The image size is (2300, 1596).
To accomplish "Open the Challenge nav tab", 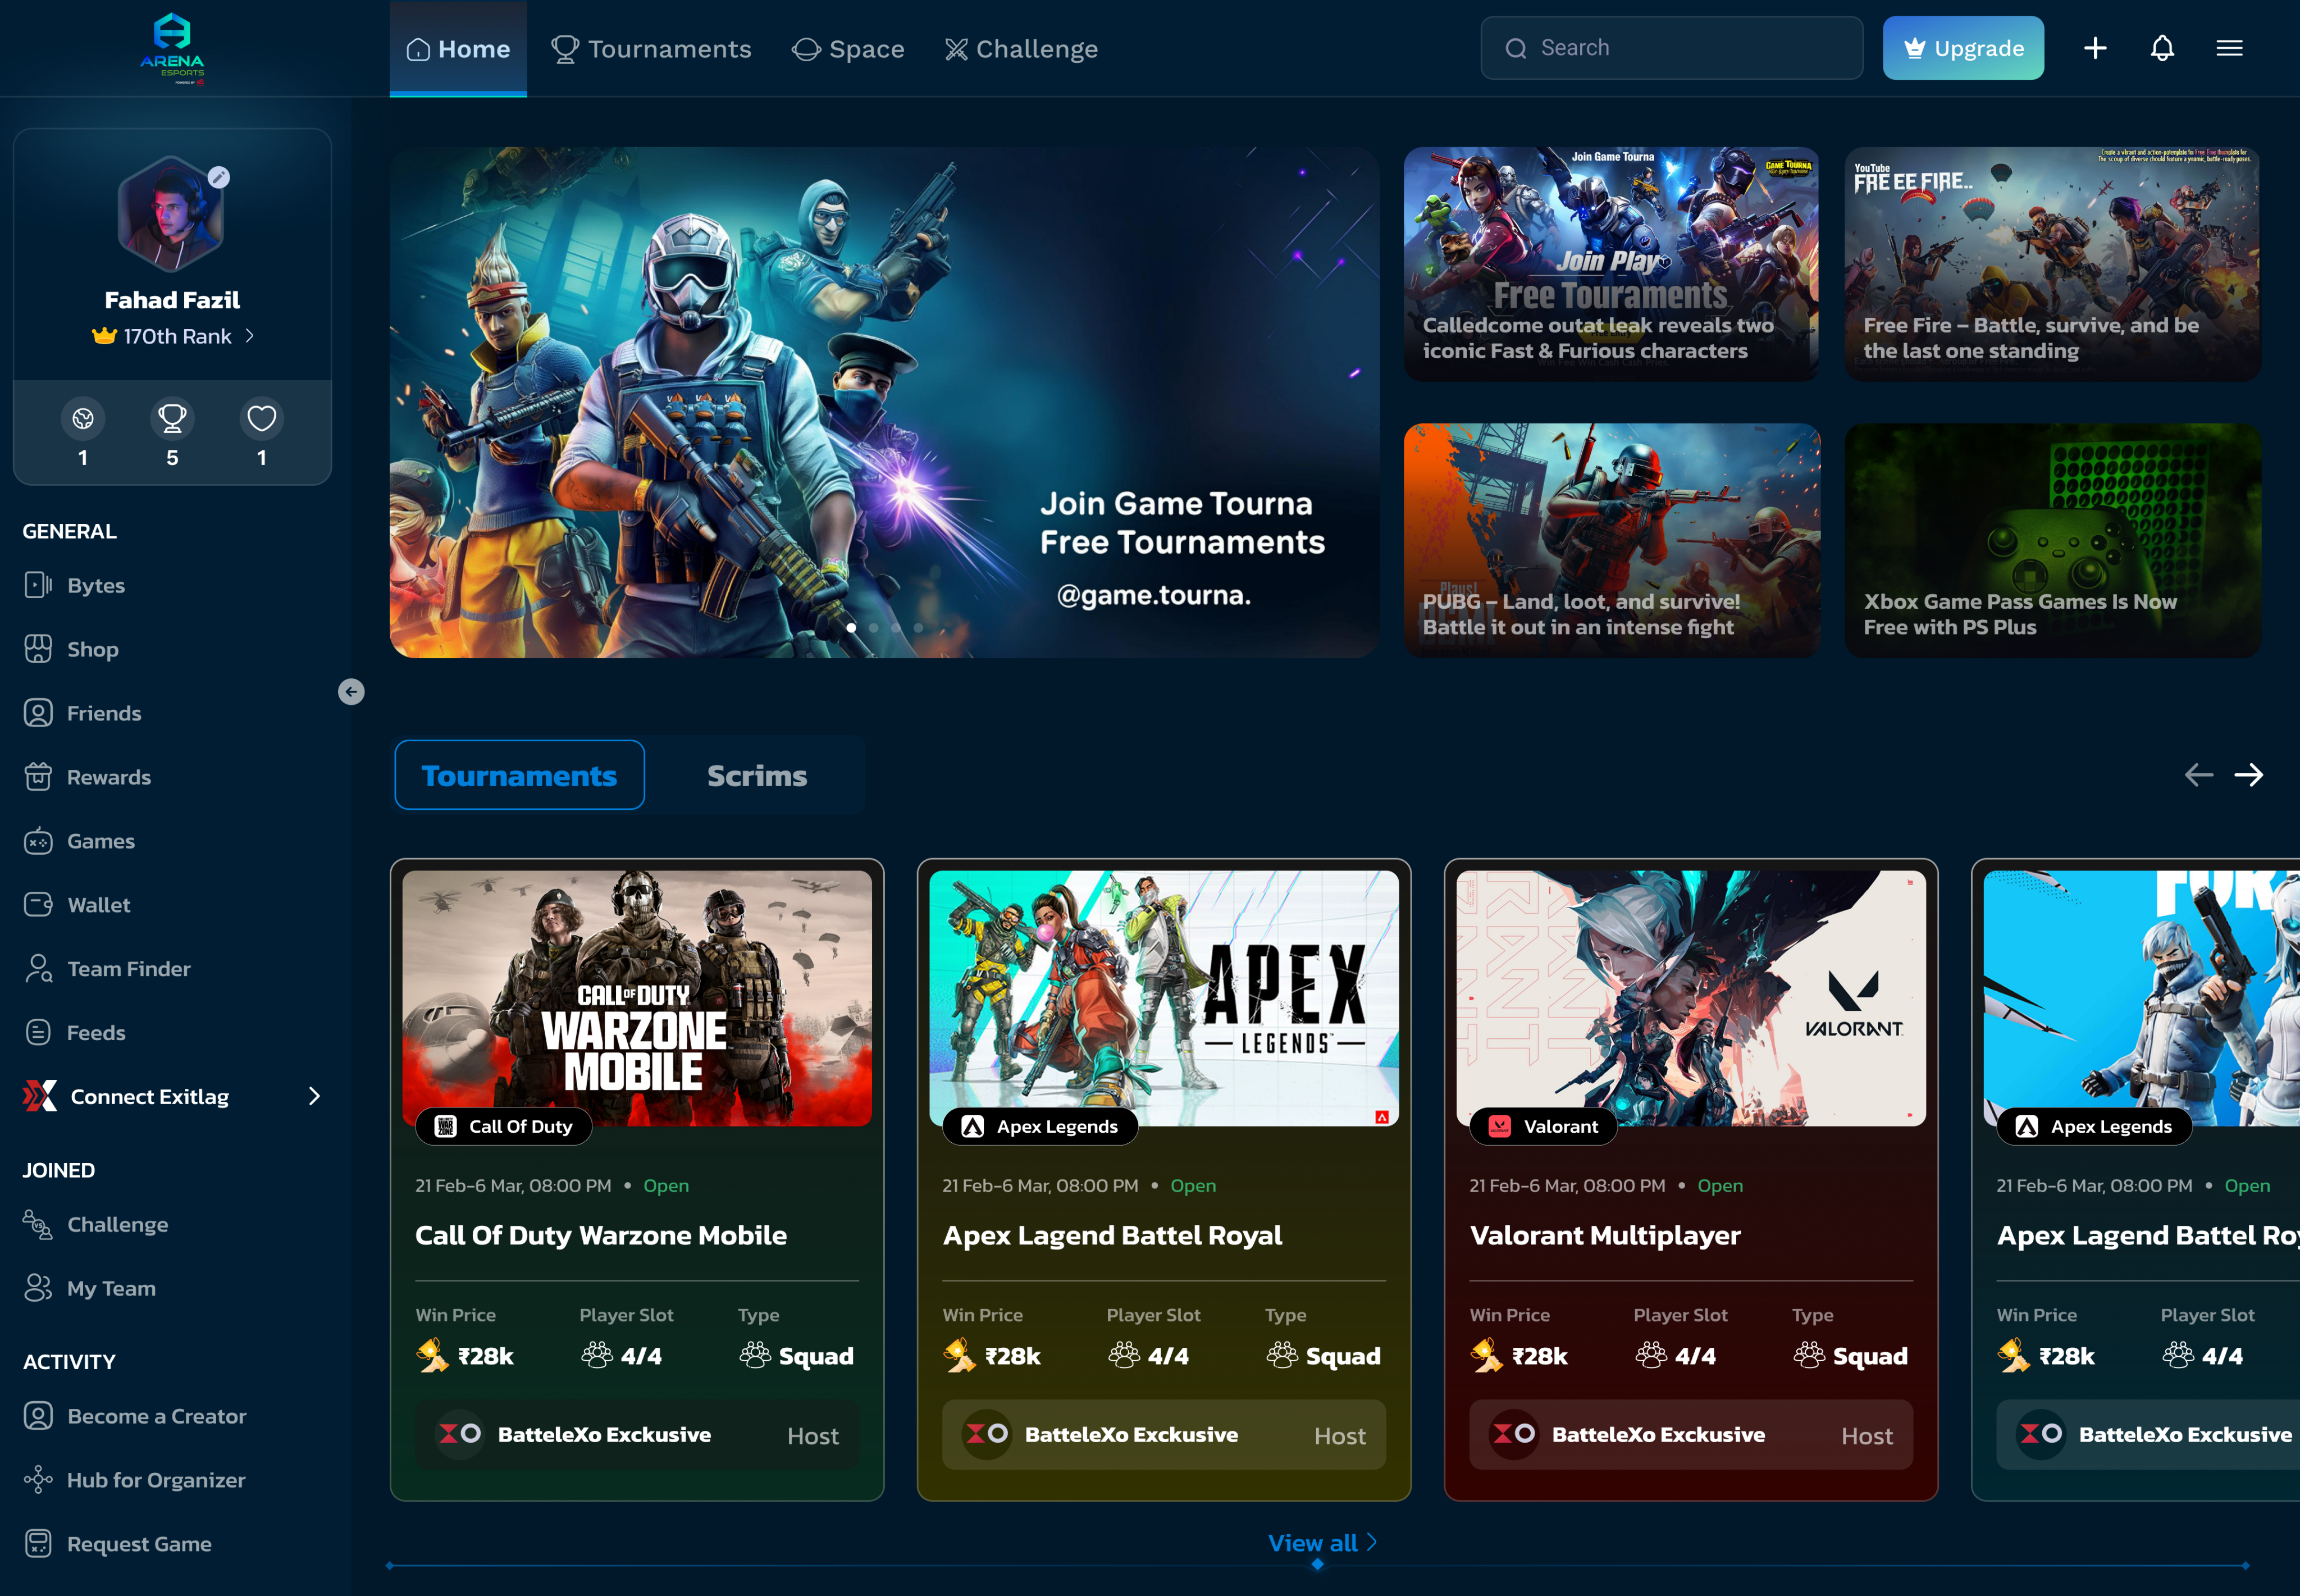I will pos(1021,49).
